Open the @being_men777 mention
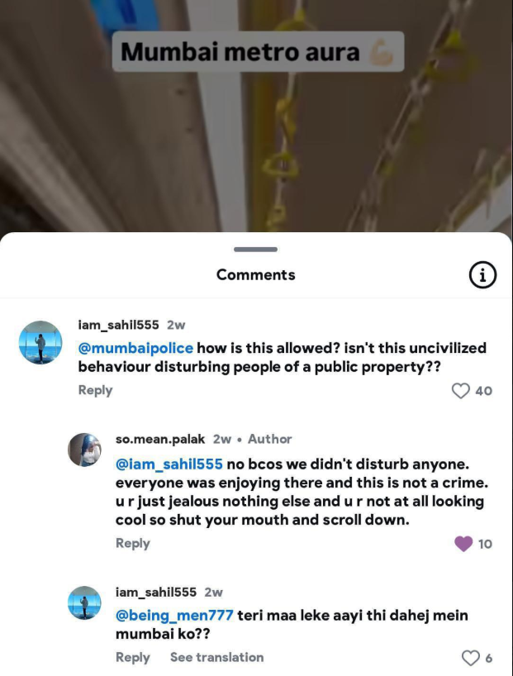This screenshot has height=676, width=513. 174,615
